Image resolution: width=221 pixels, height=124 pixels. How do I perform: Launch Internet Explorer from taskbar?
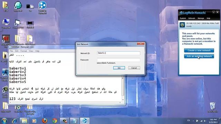click(14, 121)
